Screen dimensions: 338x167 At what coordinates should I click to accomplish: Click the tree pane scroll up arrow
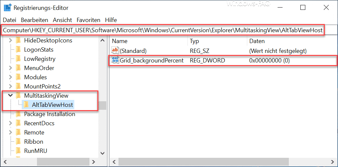103,40
